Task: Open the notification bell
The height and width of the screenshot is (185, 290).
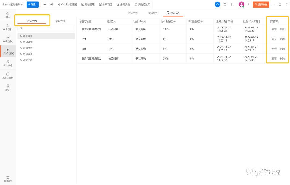Action: (x=225, y=4)
